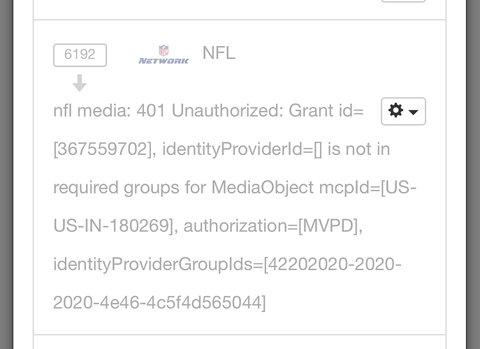The height and width of the screenshot is (349, 480).
Task: Click the '2020-4e46-4c5f4d565044' text
Action: (159, 303)
